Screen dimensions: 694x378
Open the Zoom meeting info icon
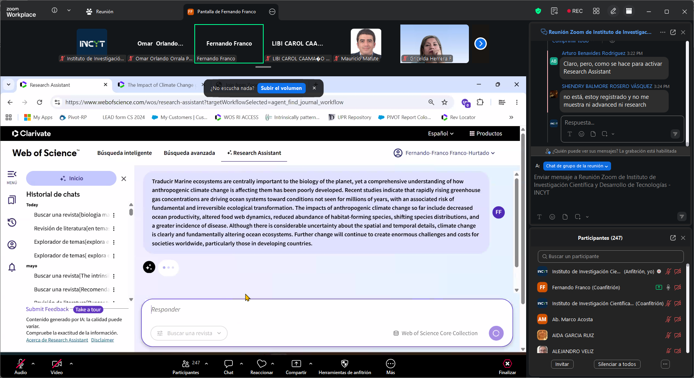(x=55, y=11)
